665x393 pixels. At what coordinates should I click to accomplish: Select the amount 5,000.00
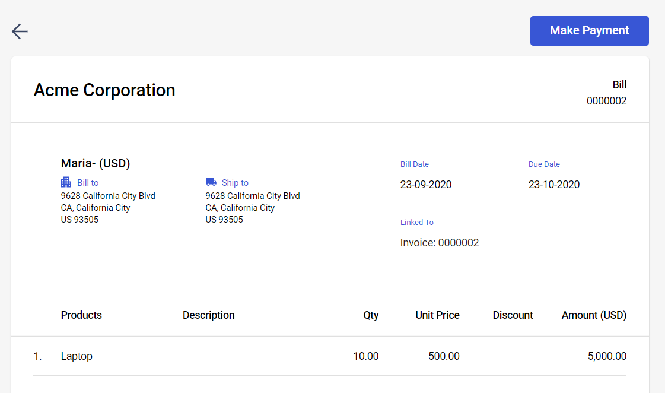click(607, 356)
